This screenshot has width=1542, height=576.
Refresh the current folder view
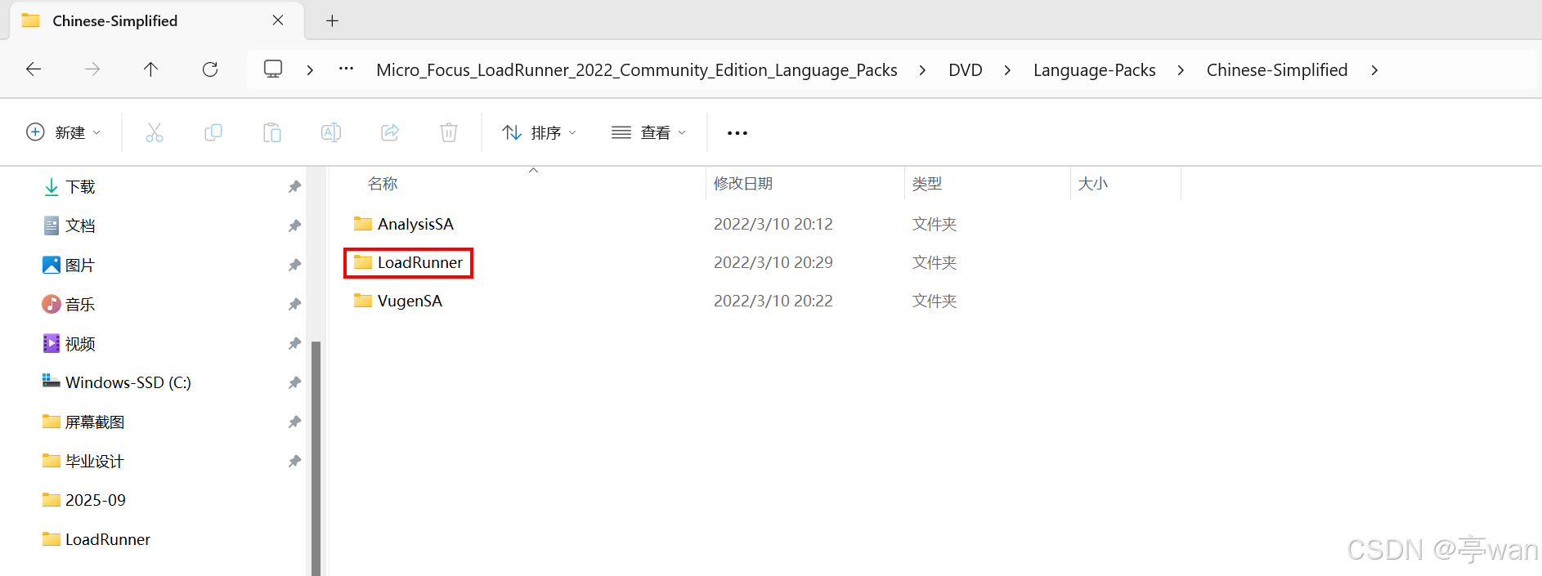tap(210, 69)
